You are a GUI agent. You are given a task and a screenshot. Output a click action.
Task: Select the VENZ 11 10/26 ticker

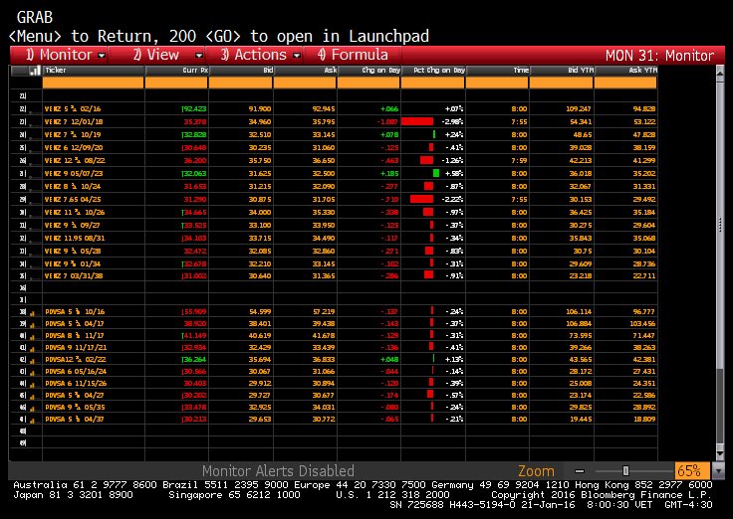75,213
